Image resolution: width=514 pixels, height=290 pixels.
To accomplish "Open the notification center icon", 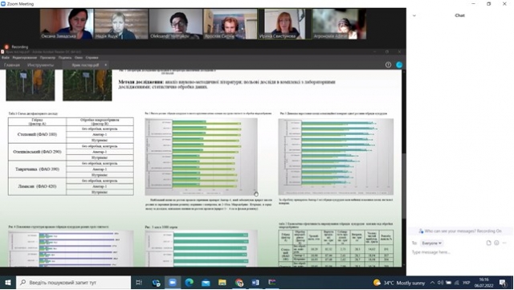I will click(503, 283).
